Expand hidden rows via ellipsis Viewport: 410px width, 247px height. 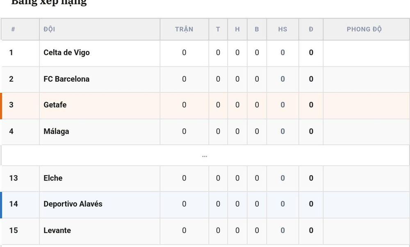pyautogui.click(x=205, y=156)
